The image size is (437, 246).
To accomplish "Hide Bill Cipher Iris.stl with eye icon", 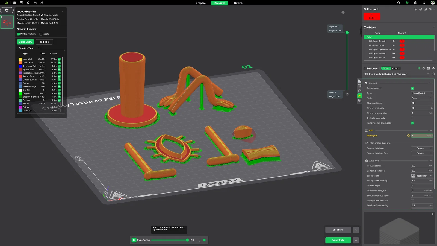I will tap(394, 45).
